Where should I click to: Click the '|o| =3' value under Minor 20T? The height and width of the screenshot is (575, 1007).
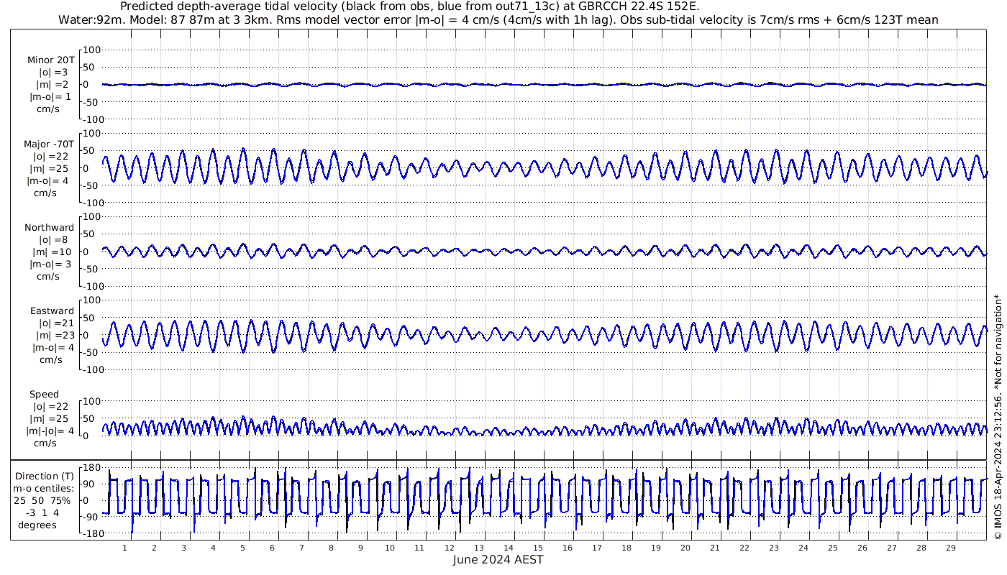click(x=53, y=73)
